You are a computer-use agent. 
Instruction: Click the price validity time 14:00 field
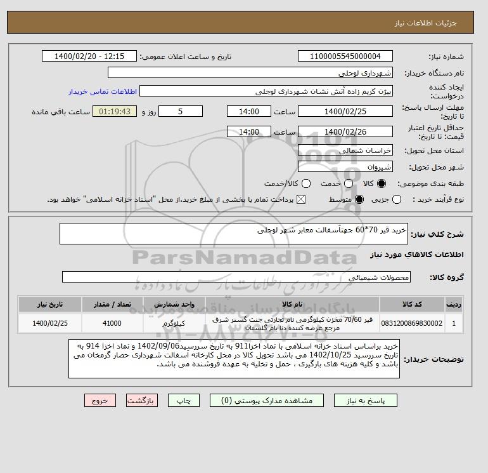(249, 131)
